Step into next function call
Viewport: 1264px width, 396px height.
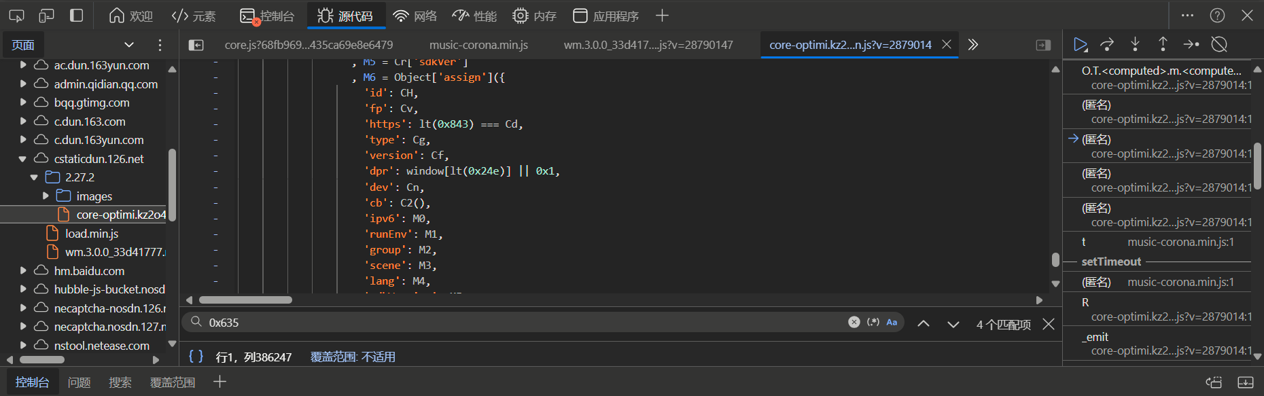coord(1135,45)
